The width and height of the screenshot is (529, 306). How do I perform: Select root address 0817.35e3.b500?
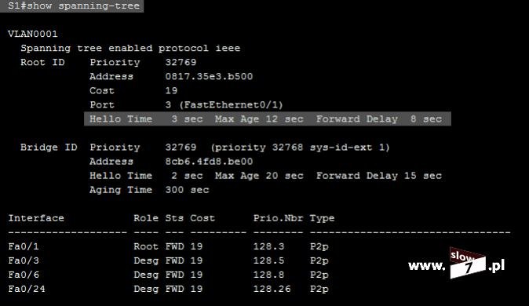(209, 77)
